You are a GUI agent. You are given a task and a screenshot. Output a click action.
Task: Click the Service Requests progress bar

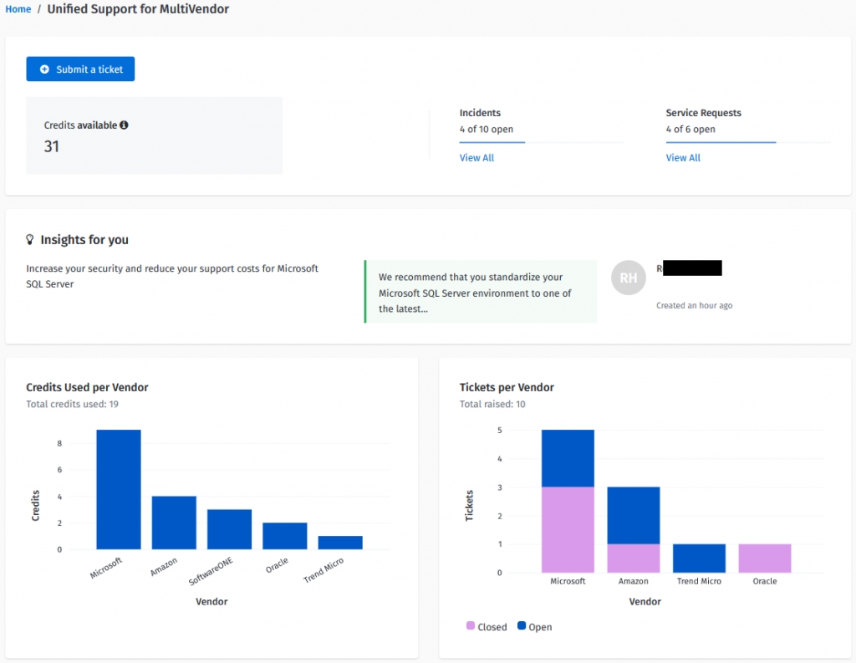[721, 142]
